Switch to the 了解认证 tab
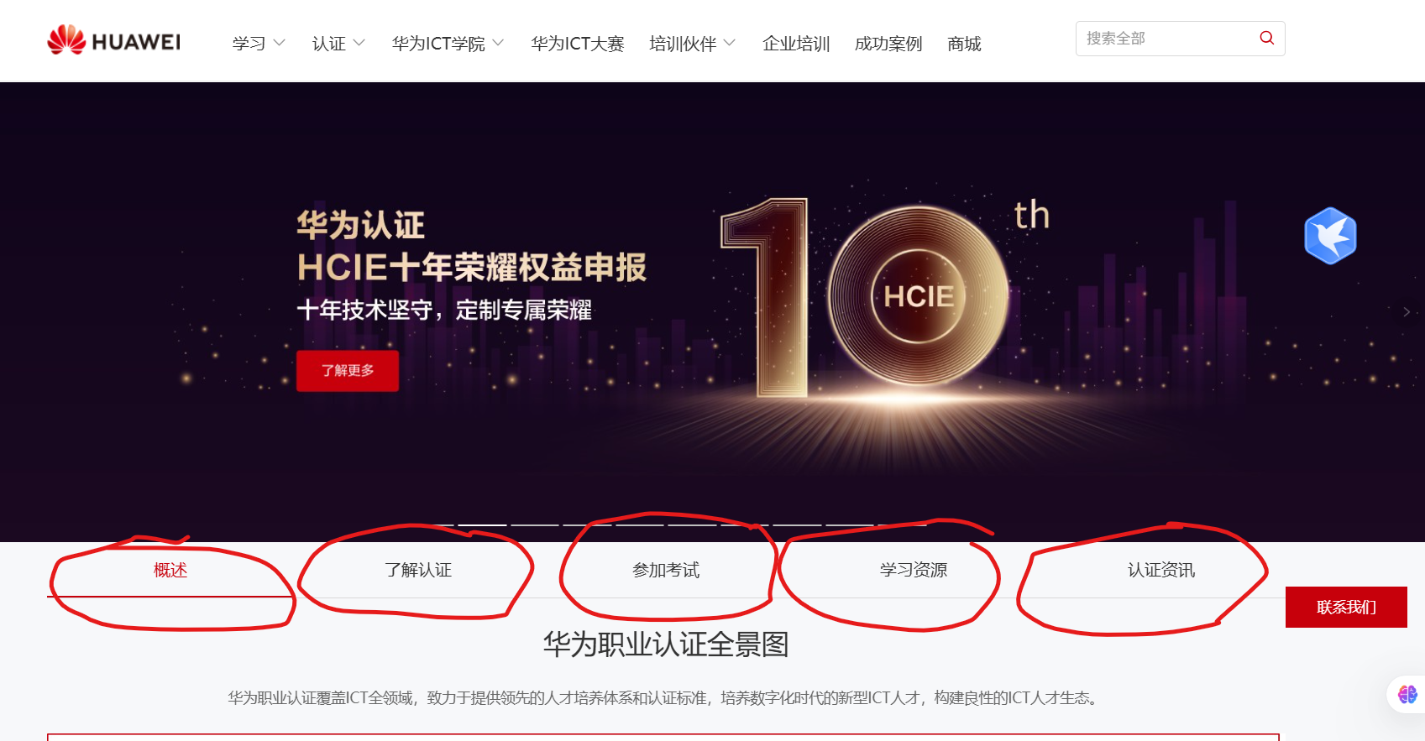Screen dimensions: 1425x741 (x=418, y=570)
